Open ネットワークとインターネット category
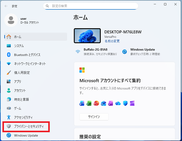This screenshot has height=141, width=182. point(35,64)
